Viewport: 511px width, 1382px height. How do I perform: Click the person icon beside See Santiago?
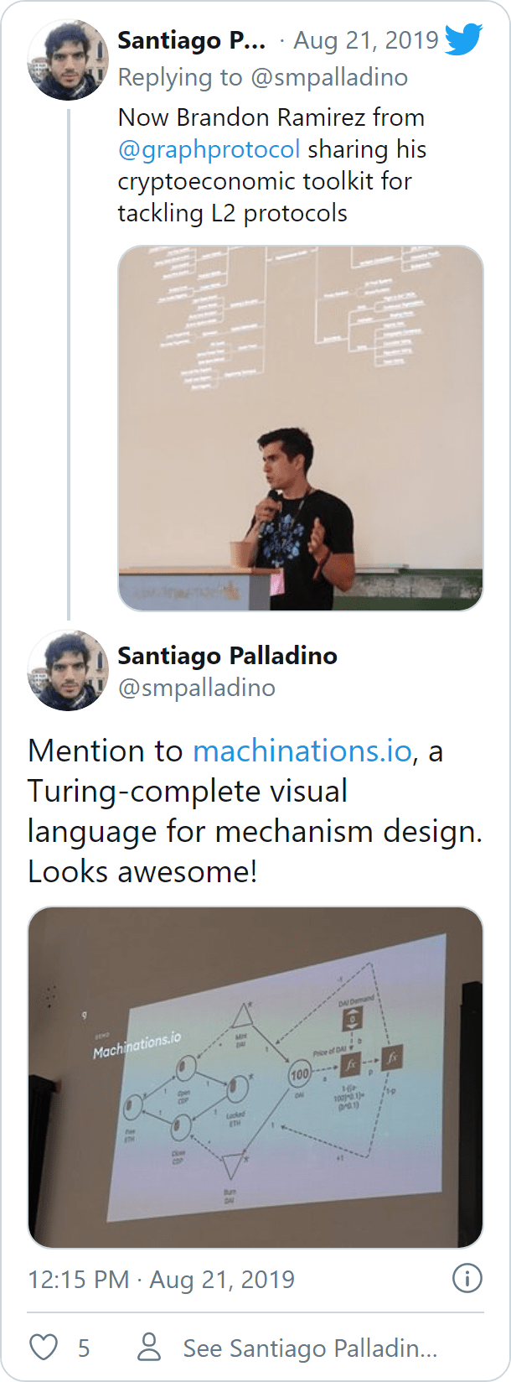click(x=149, y=1348)
